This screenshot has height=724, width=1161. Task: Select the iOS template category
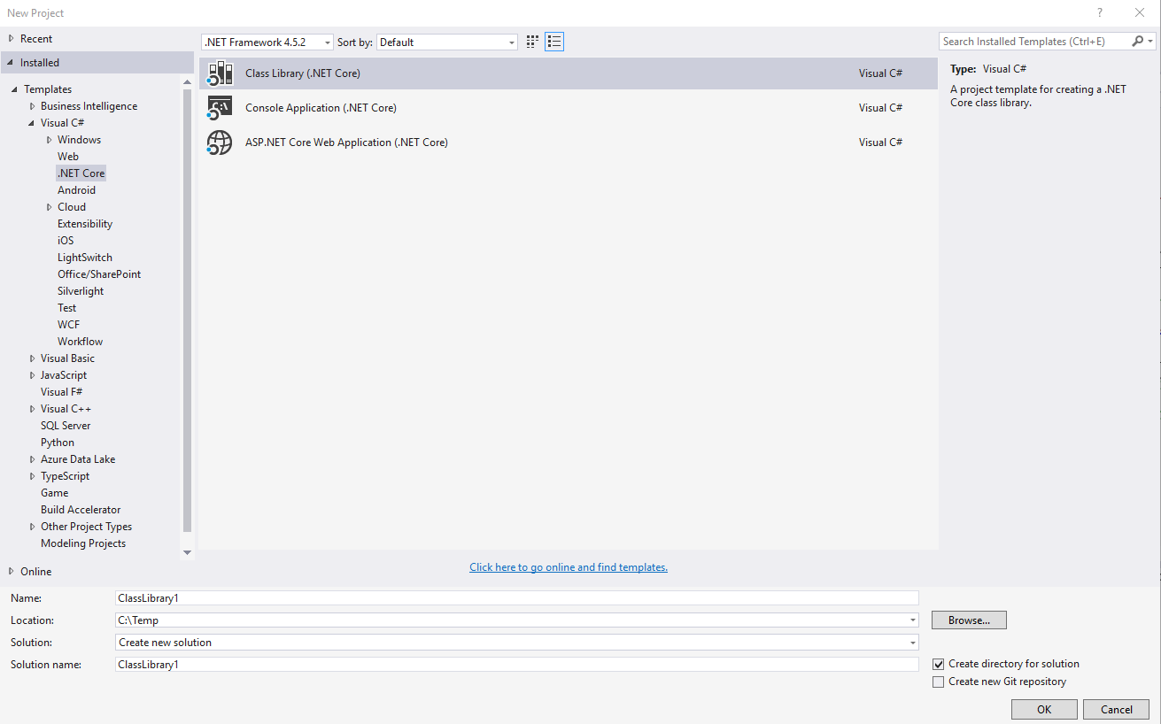66,241
